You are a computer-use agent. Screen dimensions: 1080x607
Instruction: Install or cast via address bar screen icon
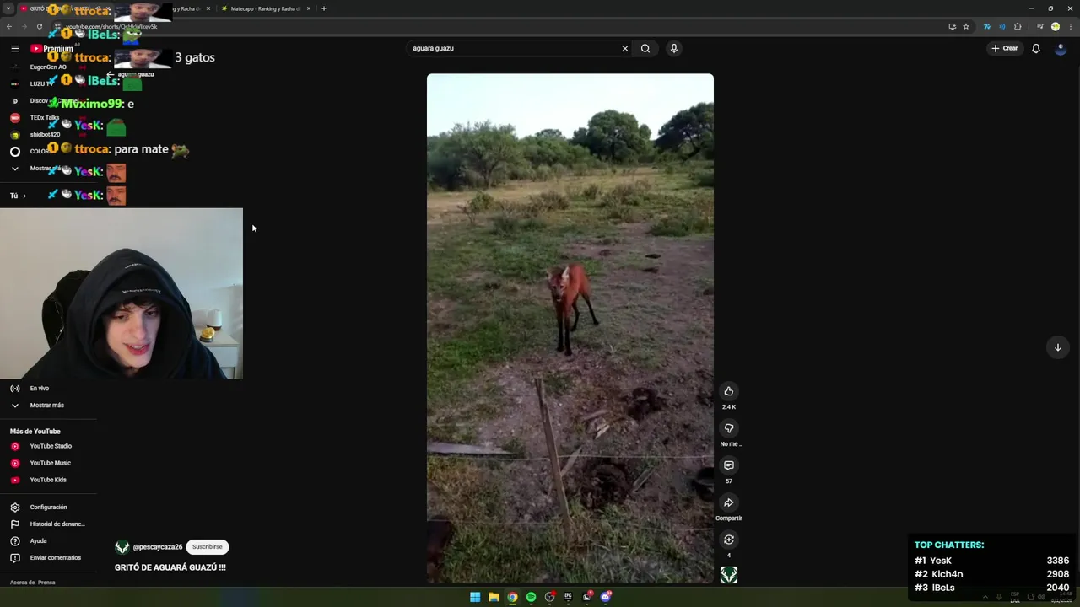(953, 26)
